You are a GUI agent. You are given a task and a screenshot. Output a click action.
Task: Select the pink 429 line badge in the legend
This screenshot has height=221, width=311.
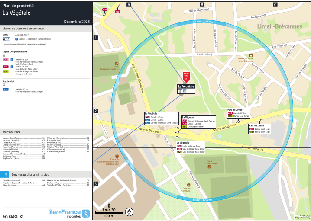point(6,59)
